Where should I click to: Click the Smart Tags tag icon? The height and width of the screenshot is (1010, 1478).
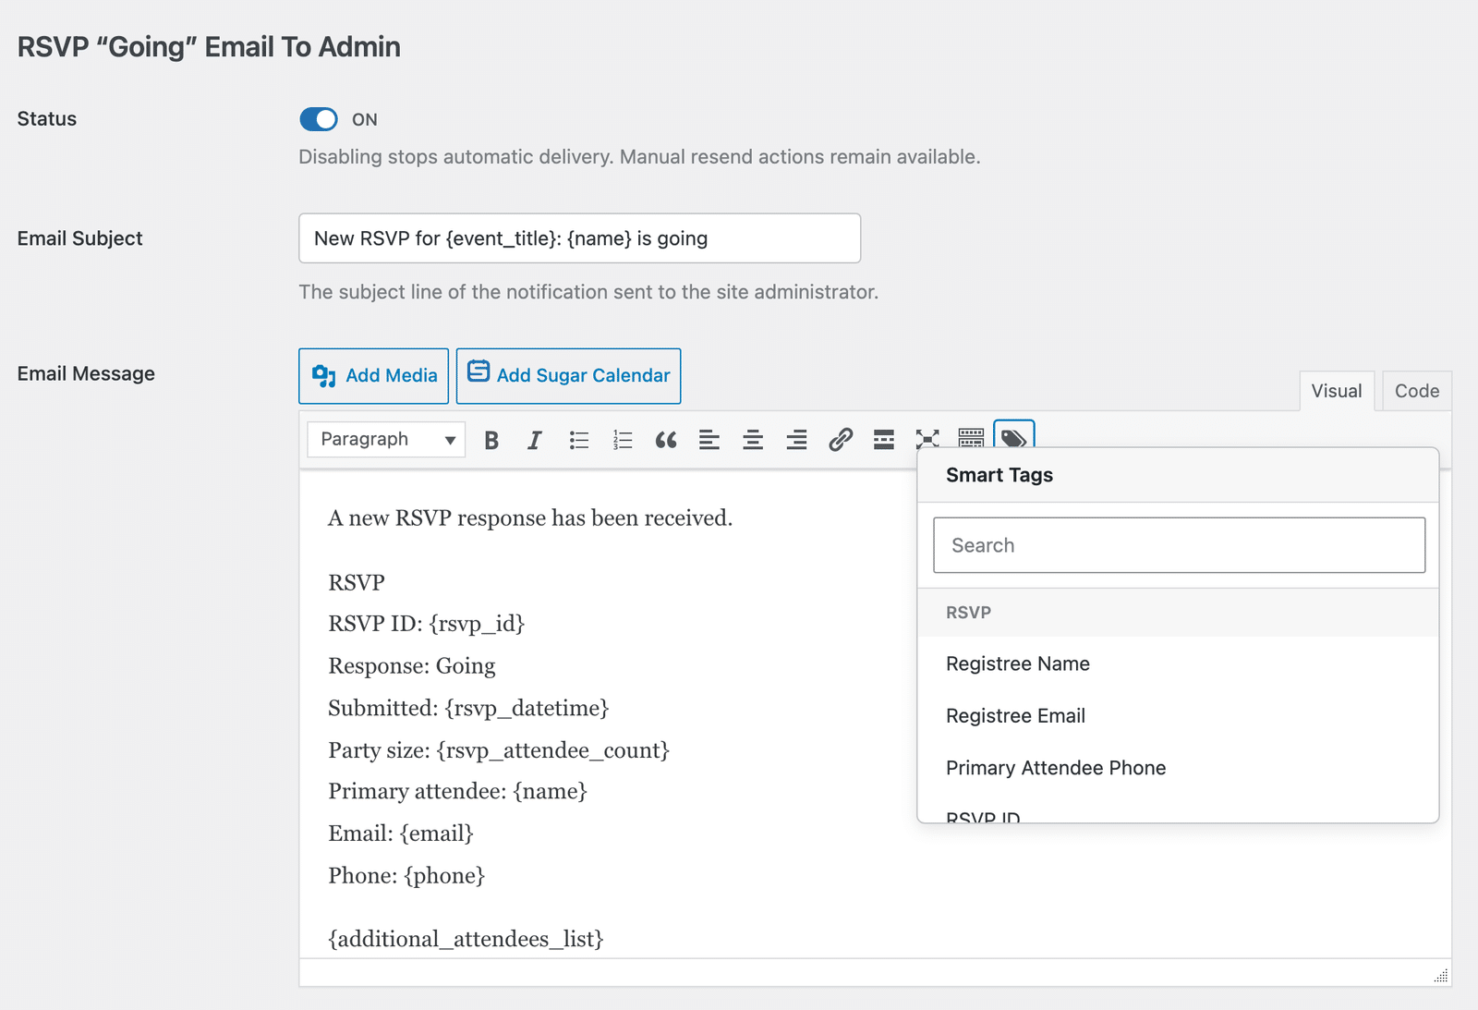(1014, 436)
